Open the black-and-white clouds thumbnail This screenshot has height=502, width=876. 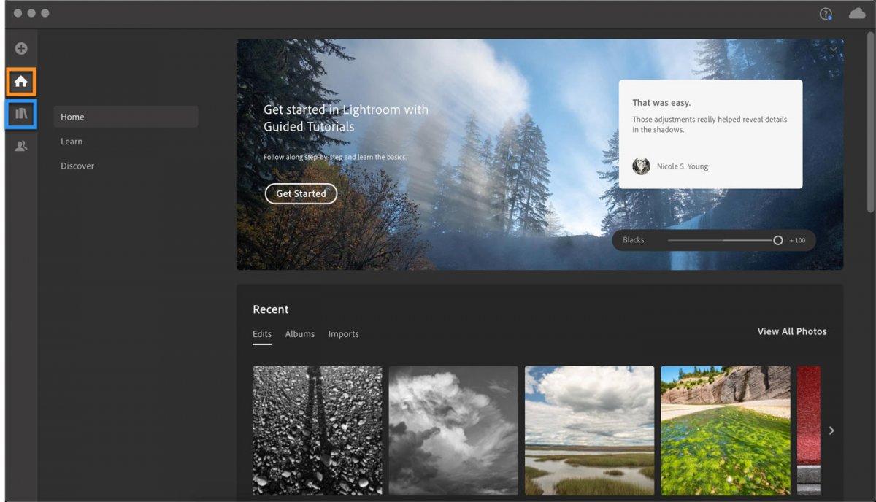tap(453, 430)
